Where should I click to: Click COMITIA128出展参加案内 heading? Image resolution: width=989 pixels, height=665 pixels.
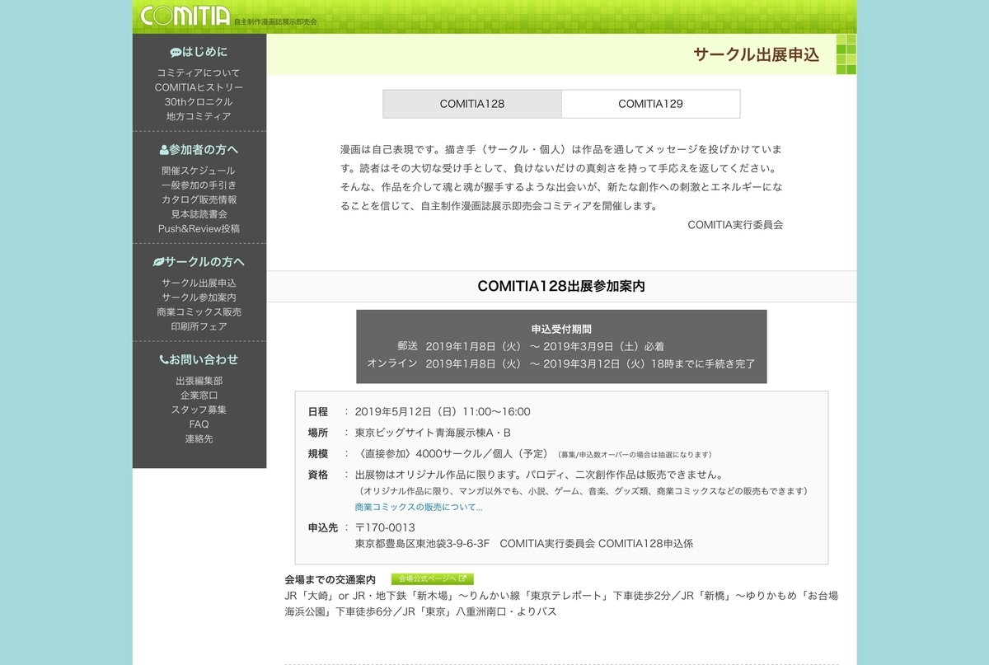click(x=560, y=287)
